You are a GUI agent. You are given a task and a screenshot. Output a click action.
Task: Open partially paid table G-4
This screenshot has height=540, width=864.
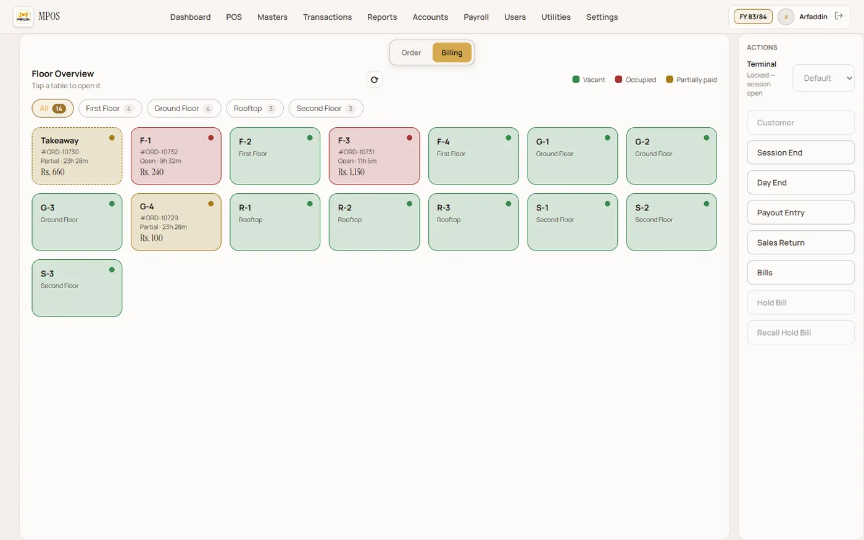click(176, 222)
